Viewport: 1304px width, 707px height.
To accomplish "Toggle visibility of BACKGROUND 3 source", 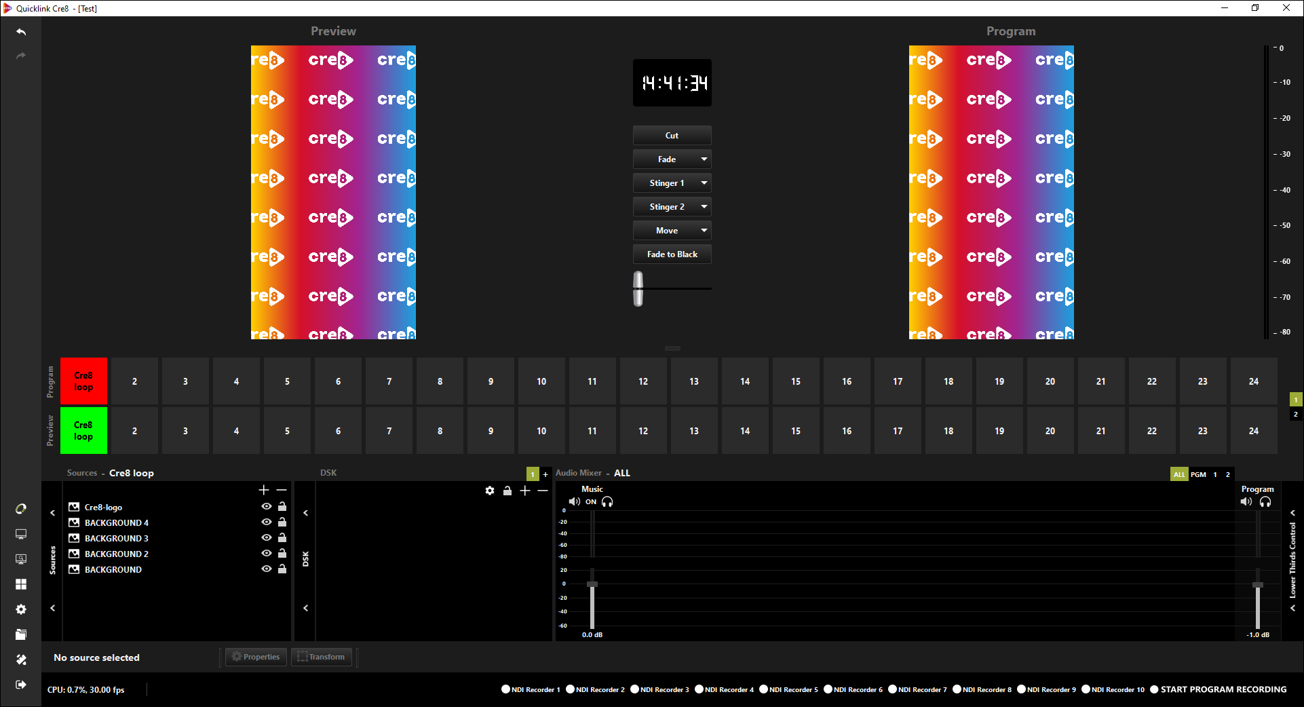I will tap(267, 538).
